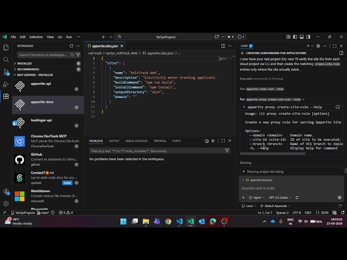Add context with plus in chat input
Image resolution: width=347 pixels, height=260 pixels.
tap(243, 197)
